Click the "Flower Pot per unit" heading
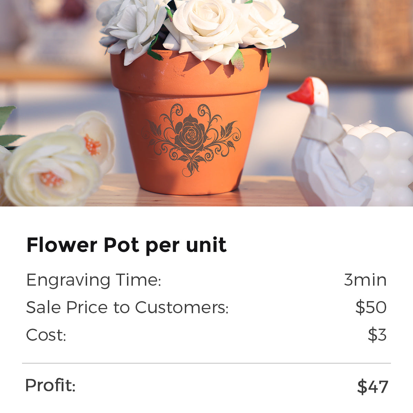Screen dimensions: 413x413 click(x=126, y=245)
